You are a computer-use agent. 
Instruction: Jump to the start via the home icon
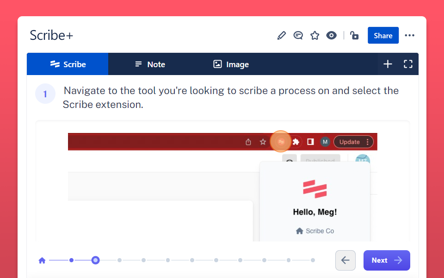(42, 260)
